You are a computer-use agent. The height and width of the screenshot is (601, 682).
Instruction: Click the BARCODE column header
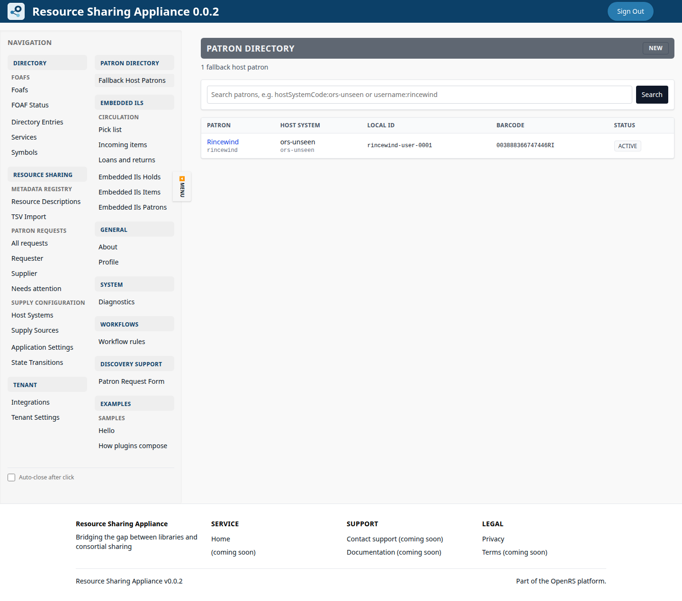(x=510, y=125)
